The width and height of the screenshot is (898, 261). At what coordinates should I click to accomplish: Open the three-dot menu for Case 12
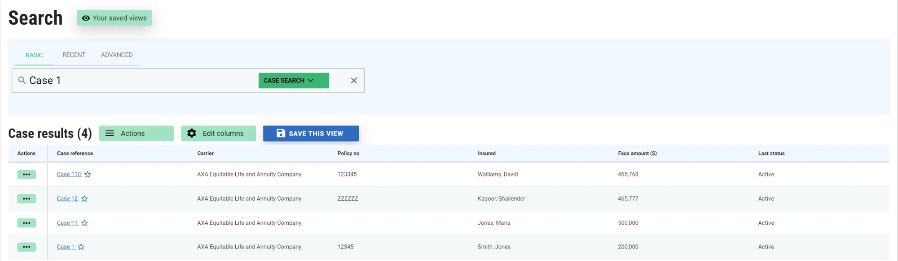26,199
